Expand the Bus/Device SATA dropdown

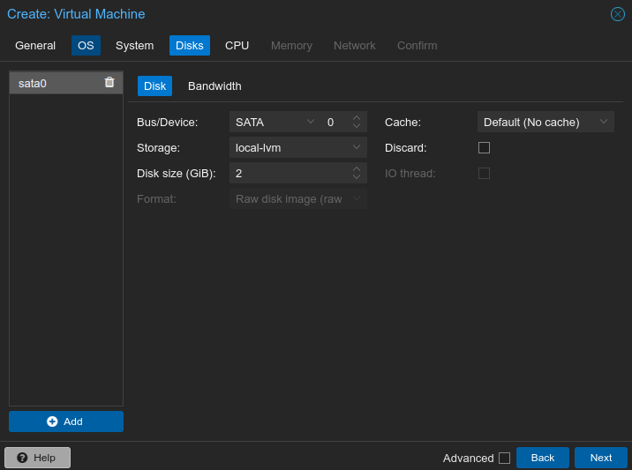click(310, 122)
